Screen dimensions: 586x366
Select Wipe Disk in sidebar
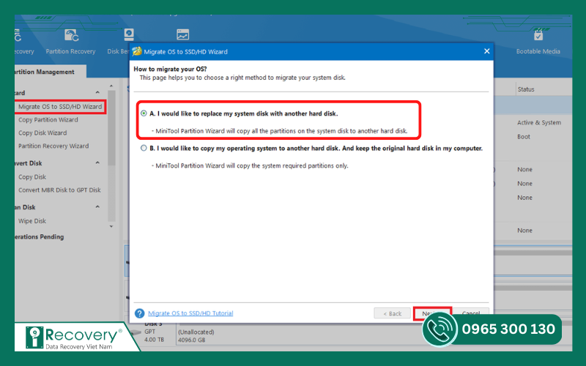32,221
